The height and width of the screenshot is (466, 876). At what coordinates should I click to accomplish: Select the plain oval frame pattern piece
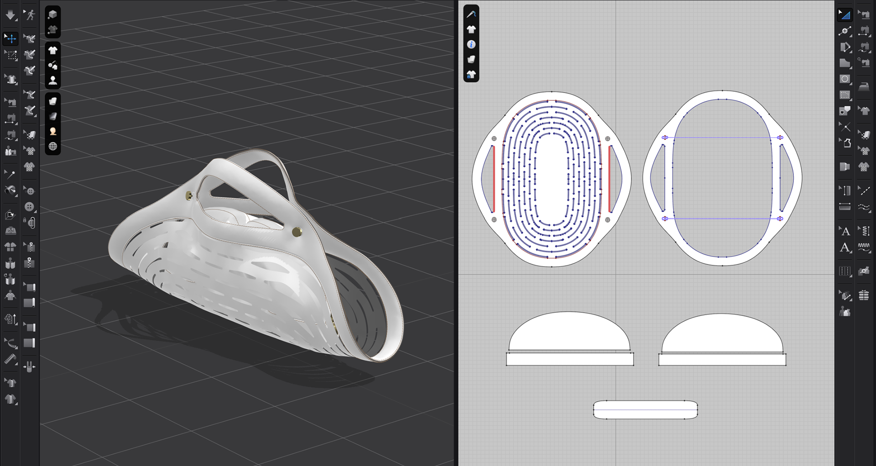click(722, 178)
